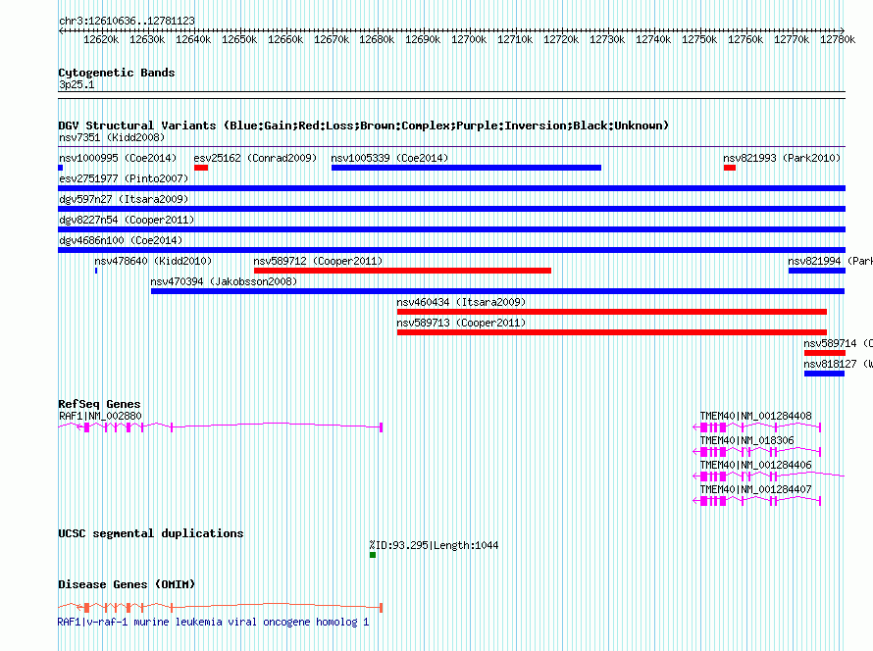Click the 12780k ruler tick label

coord(838,39)
